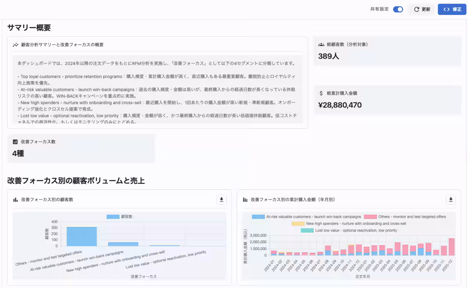
Task: Click the stacked bar icon beside 累計購入金額（年月別）
Action: click(245, 199)
